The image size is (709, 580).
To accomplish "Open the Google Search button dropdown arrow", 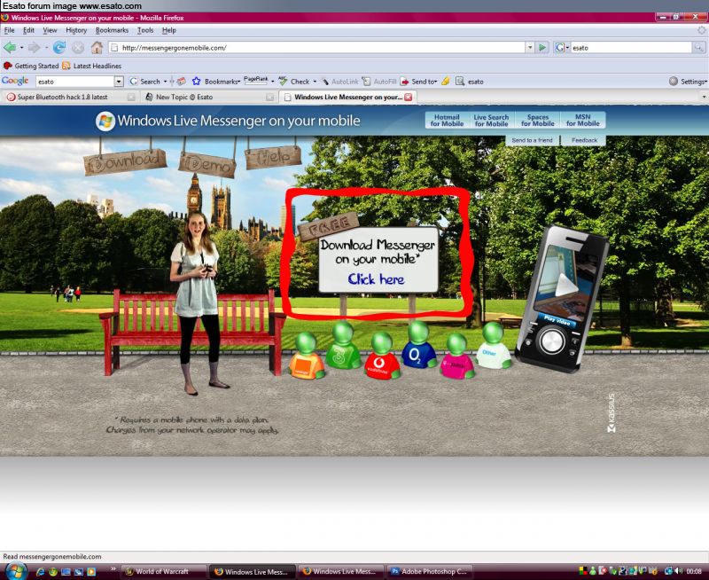I will (x=165, y=82).
